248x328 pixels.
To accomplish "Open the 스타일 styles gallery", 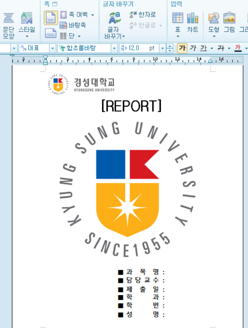I will coord(27,22).
